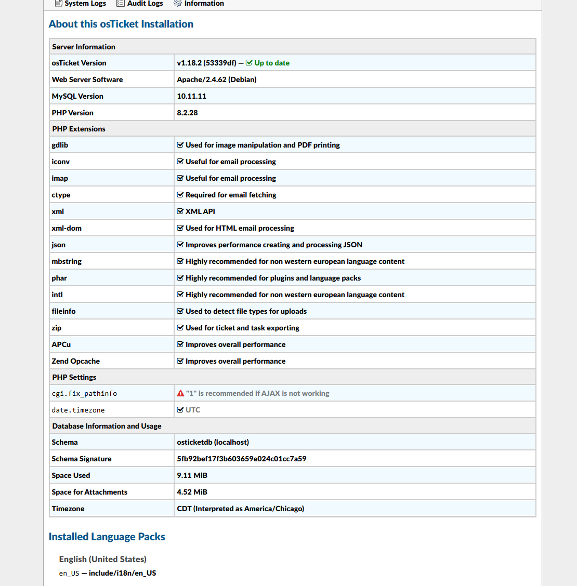Click the 'MySQL Version' label
Screen dimensions: 577x586
click(x=77, y=96)
